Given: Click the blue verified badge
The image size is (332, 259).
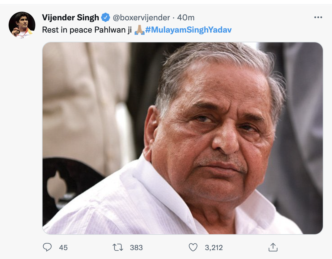Looking at the screenshot, I should pos(105,17).
